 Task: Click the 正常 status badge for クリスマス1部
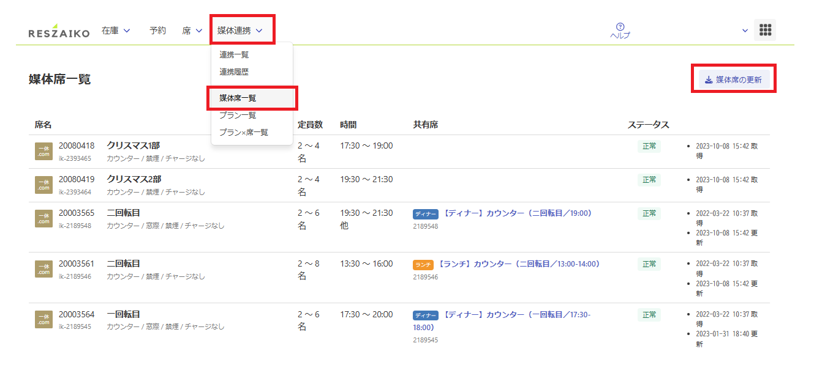click(649, 147)
